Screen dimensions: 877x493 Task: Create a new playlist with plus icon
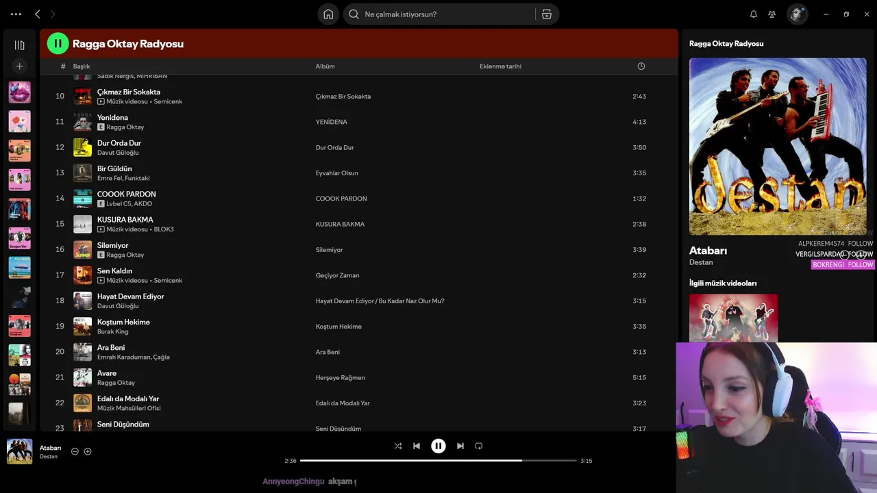click(20, 66)
